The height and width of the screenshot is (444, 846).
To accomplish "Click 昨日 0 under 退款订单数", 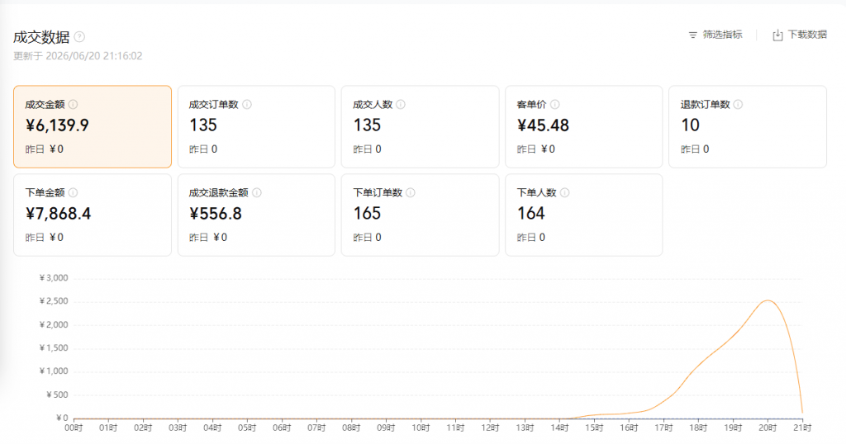I will [695, 149].
